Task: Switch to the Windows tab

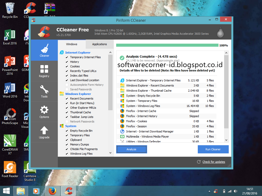Action: [x=72, y=44]
